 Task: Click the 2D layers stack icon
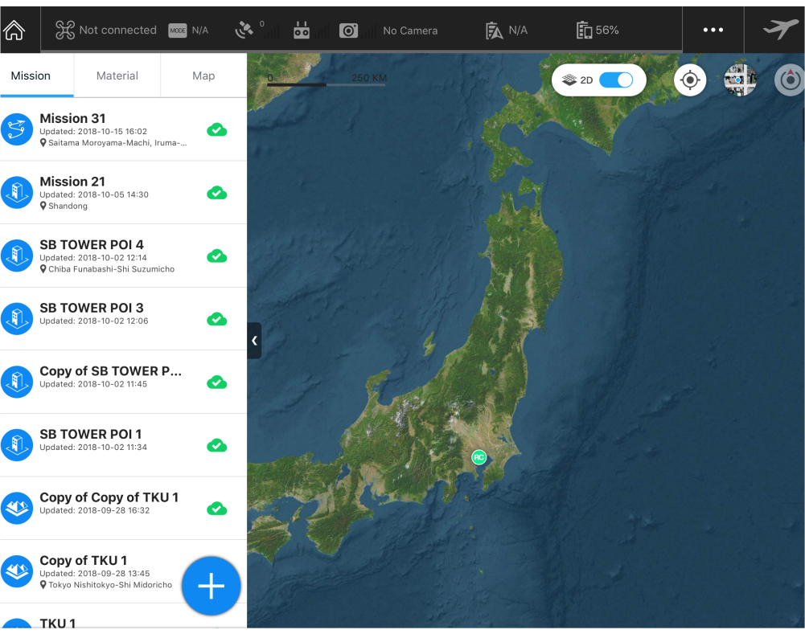[x=569, y=80]
